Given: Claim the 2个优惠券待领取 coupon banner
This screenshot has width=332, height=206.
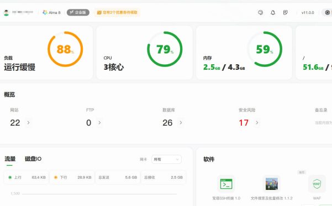Looking at the screenshot, I should (117, 13).
